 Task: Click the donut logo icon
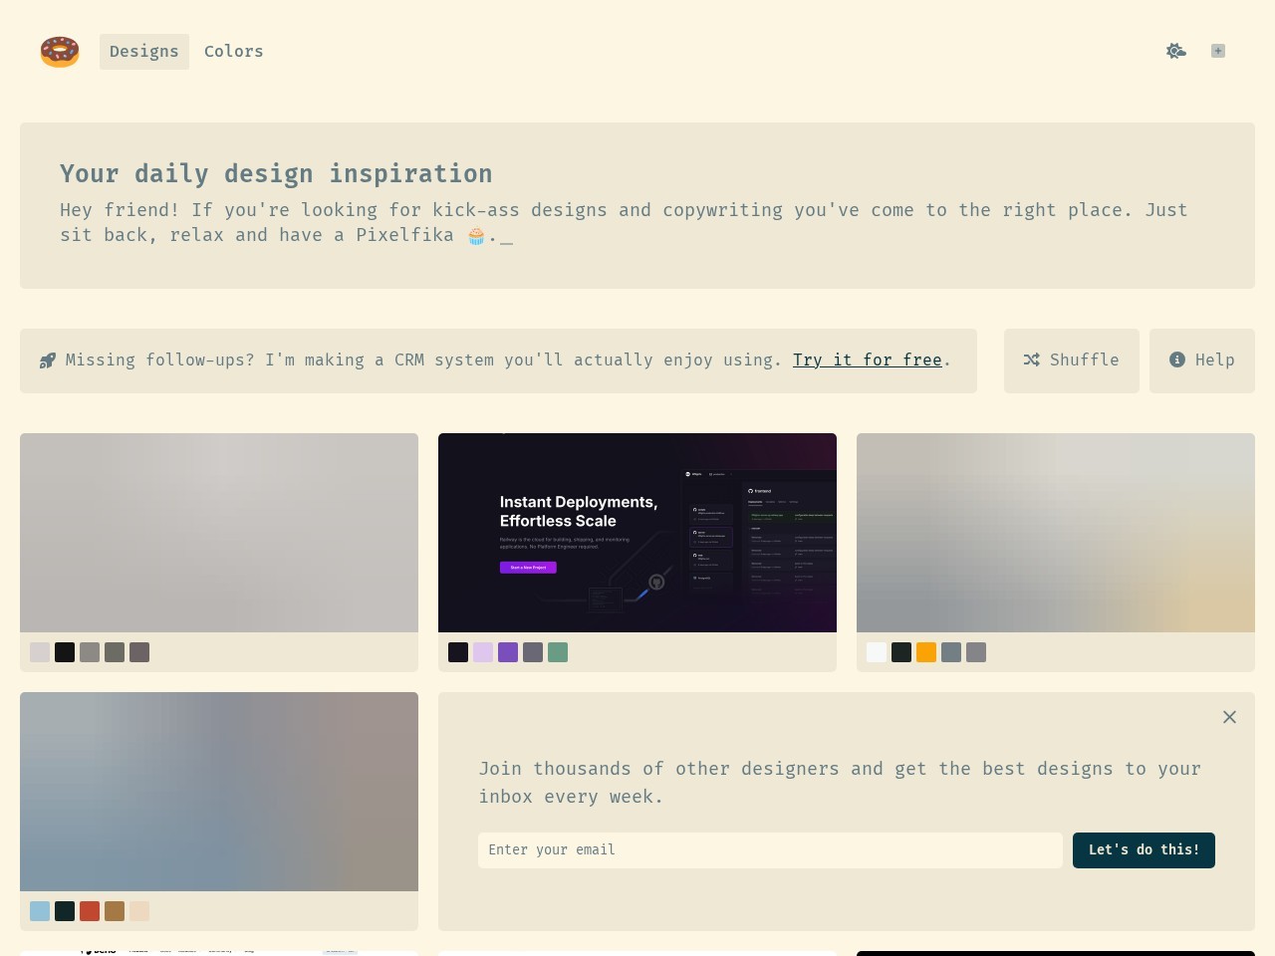60,52
